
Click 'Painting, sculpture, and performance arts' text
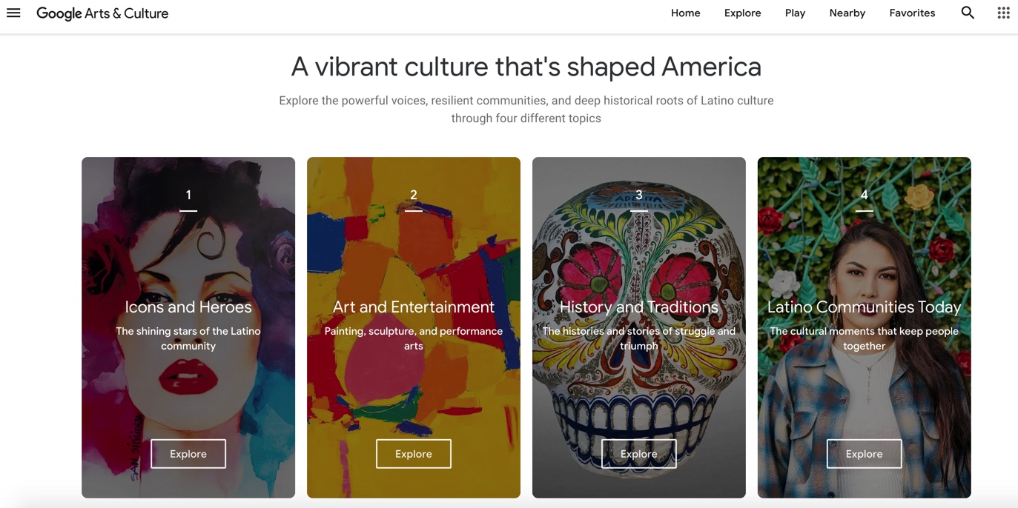(414, 338)
